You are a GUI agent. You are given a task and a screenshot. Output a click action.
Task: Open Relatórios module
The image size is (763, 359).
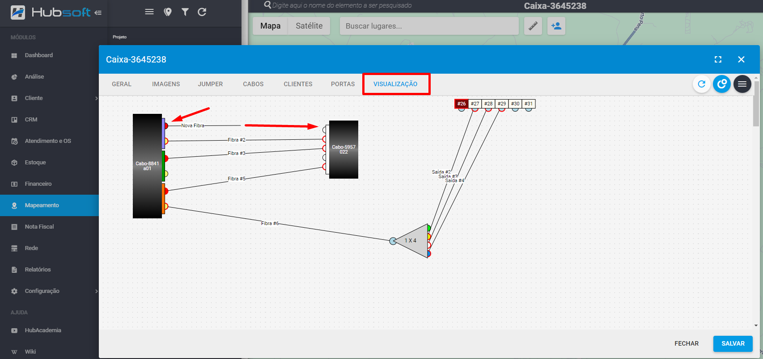49,270
